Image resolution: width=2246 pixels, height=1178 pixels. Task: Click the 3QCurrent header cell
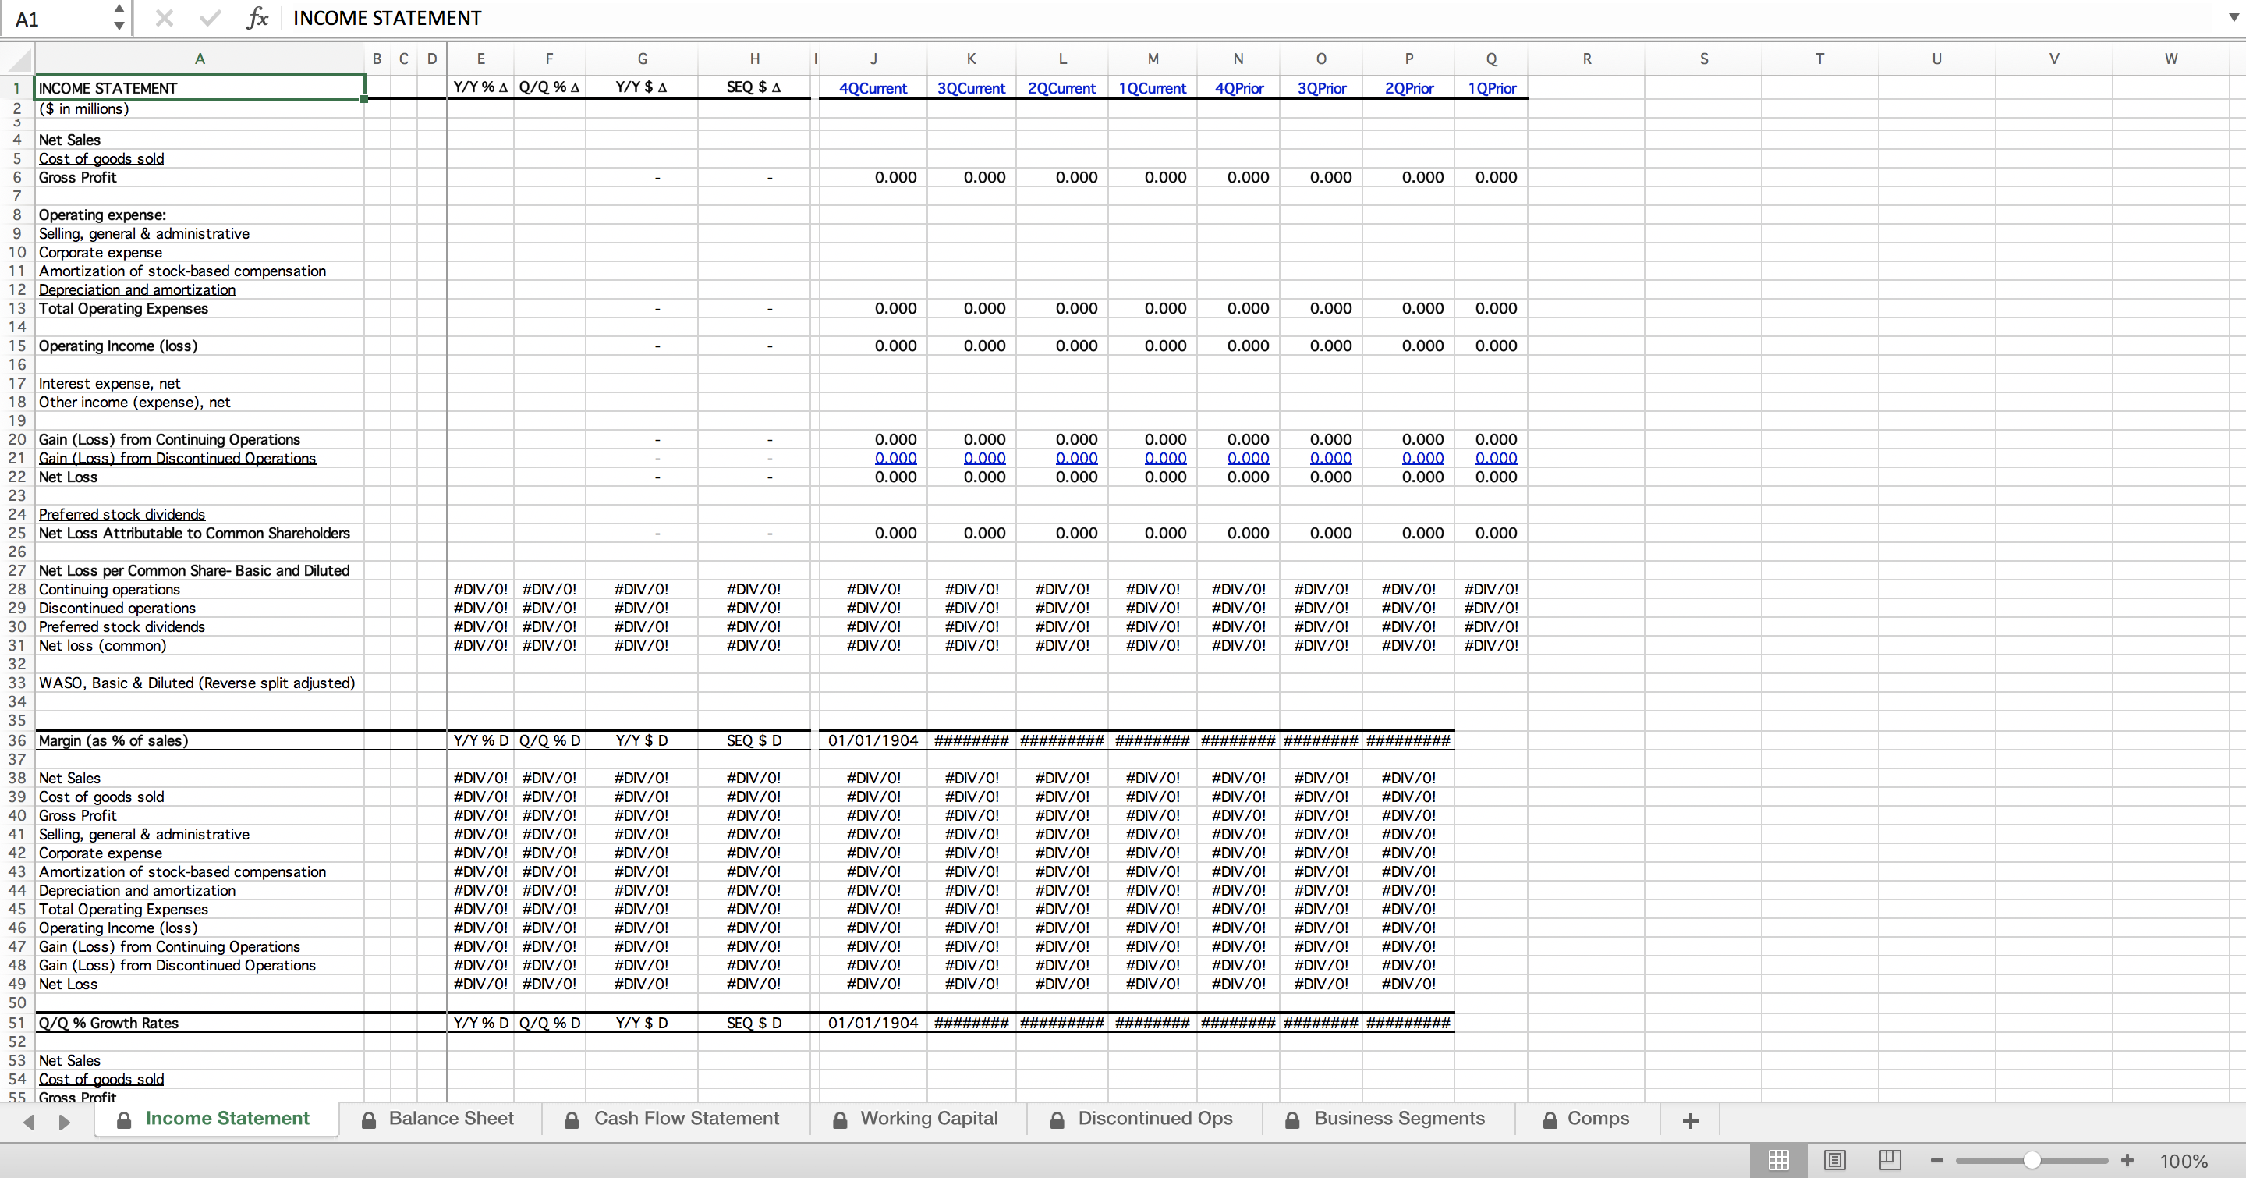[971, 88]
